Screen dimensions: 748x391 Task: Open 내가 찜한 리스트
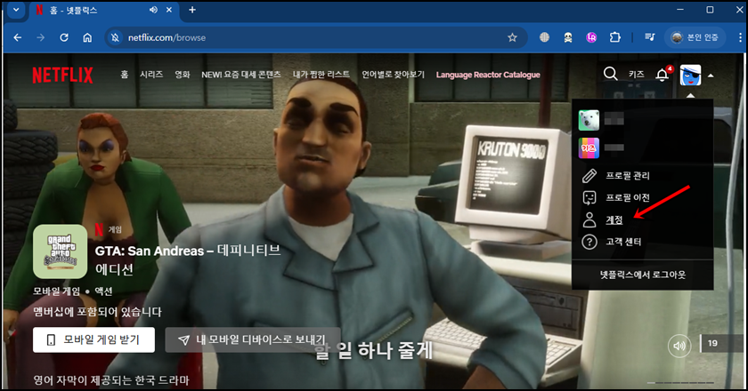321,75
